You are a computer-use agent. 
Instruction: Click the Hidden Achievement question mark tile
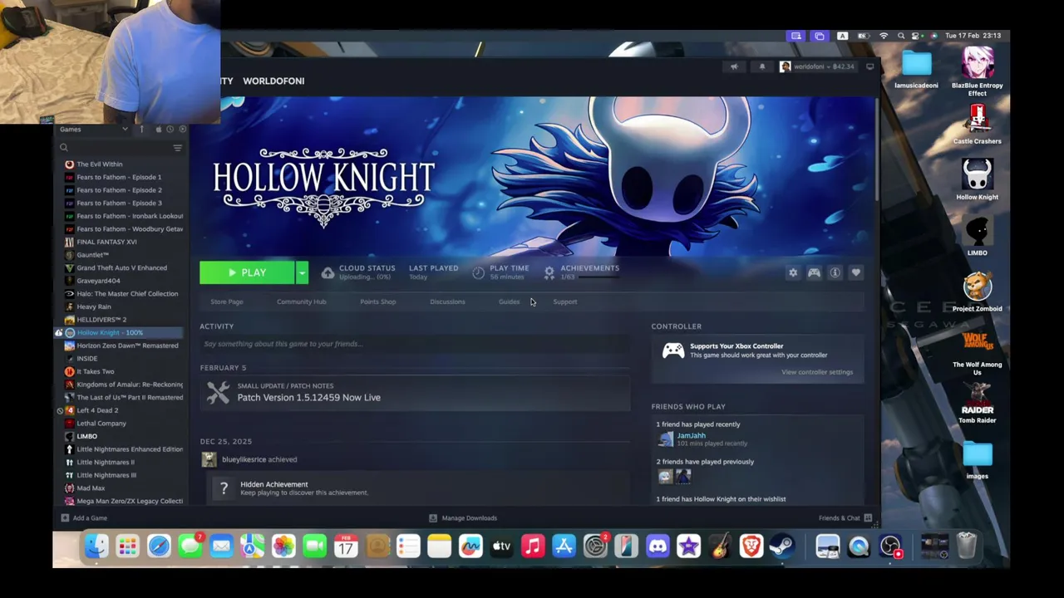(223, 488)
